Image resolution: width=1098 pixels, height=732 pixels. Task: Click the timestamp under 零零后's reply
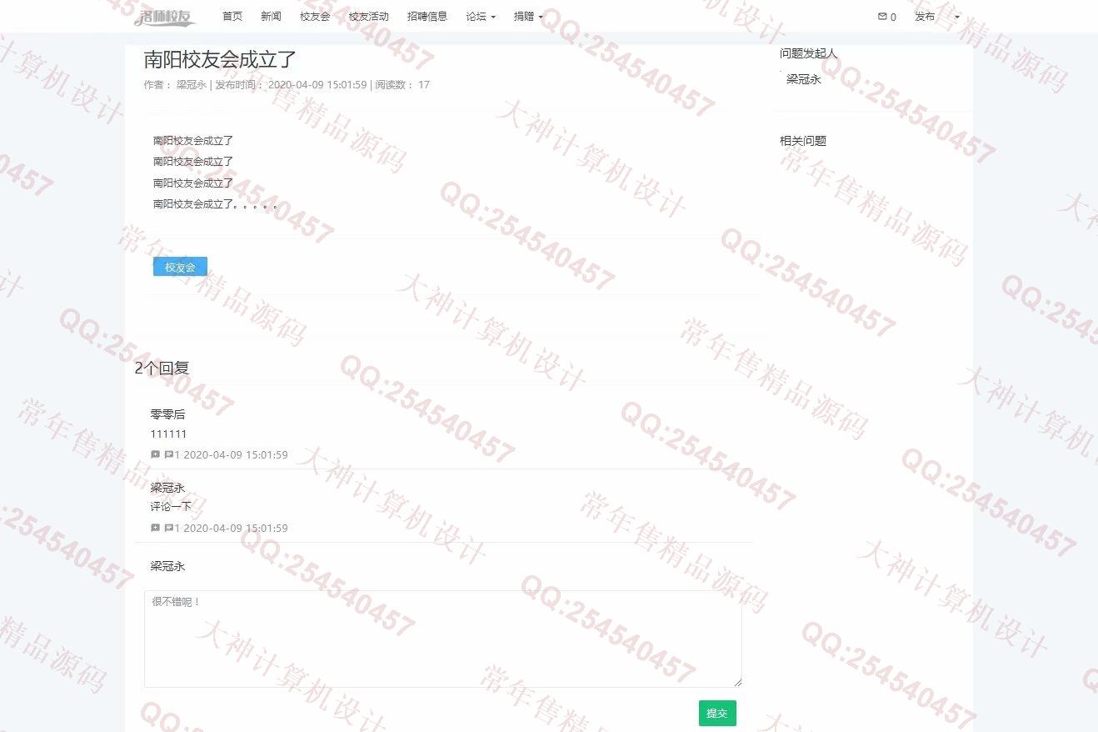point(235,455)
